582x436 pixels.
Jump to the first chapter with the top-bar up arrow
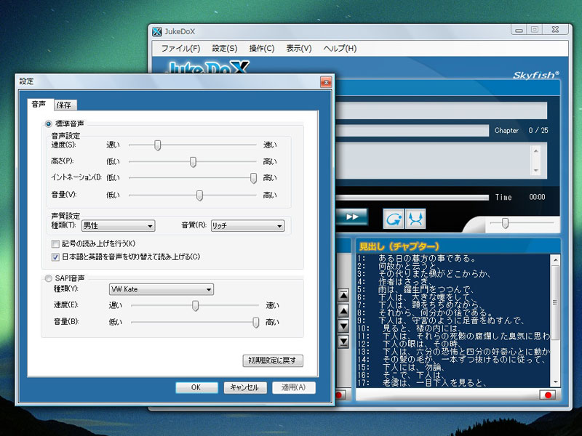coord(343,295)
